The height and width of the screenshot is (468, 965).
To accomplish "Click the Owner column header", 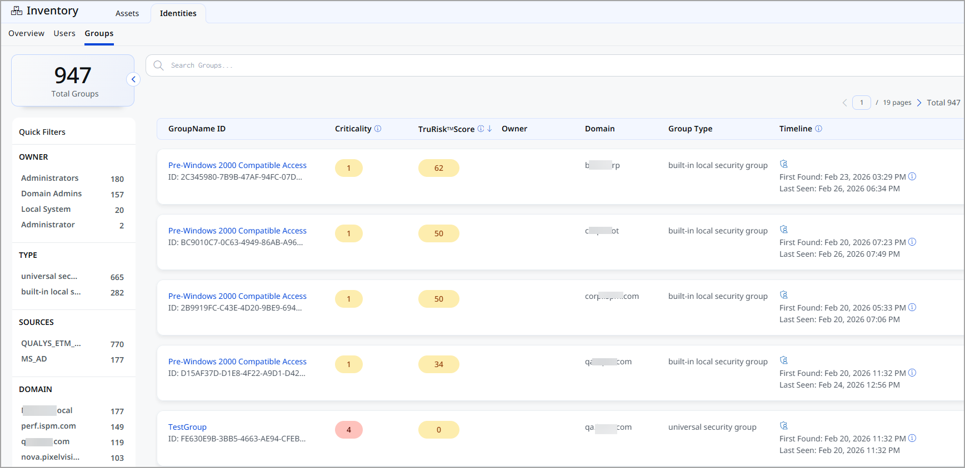I will tap(514, 129).
